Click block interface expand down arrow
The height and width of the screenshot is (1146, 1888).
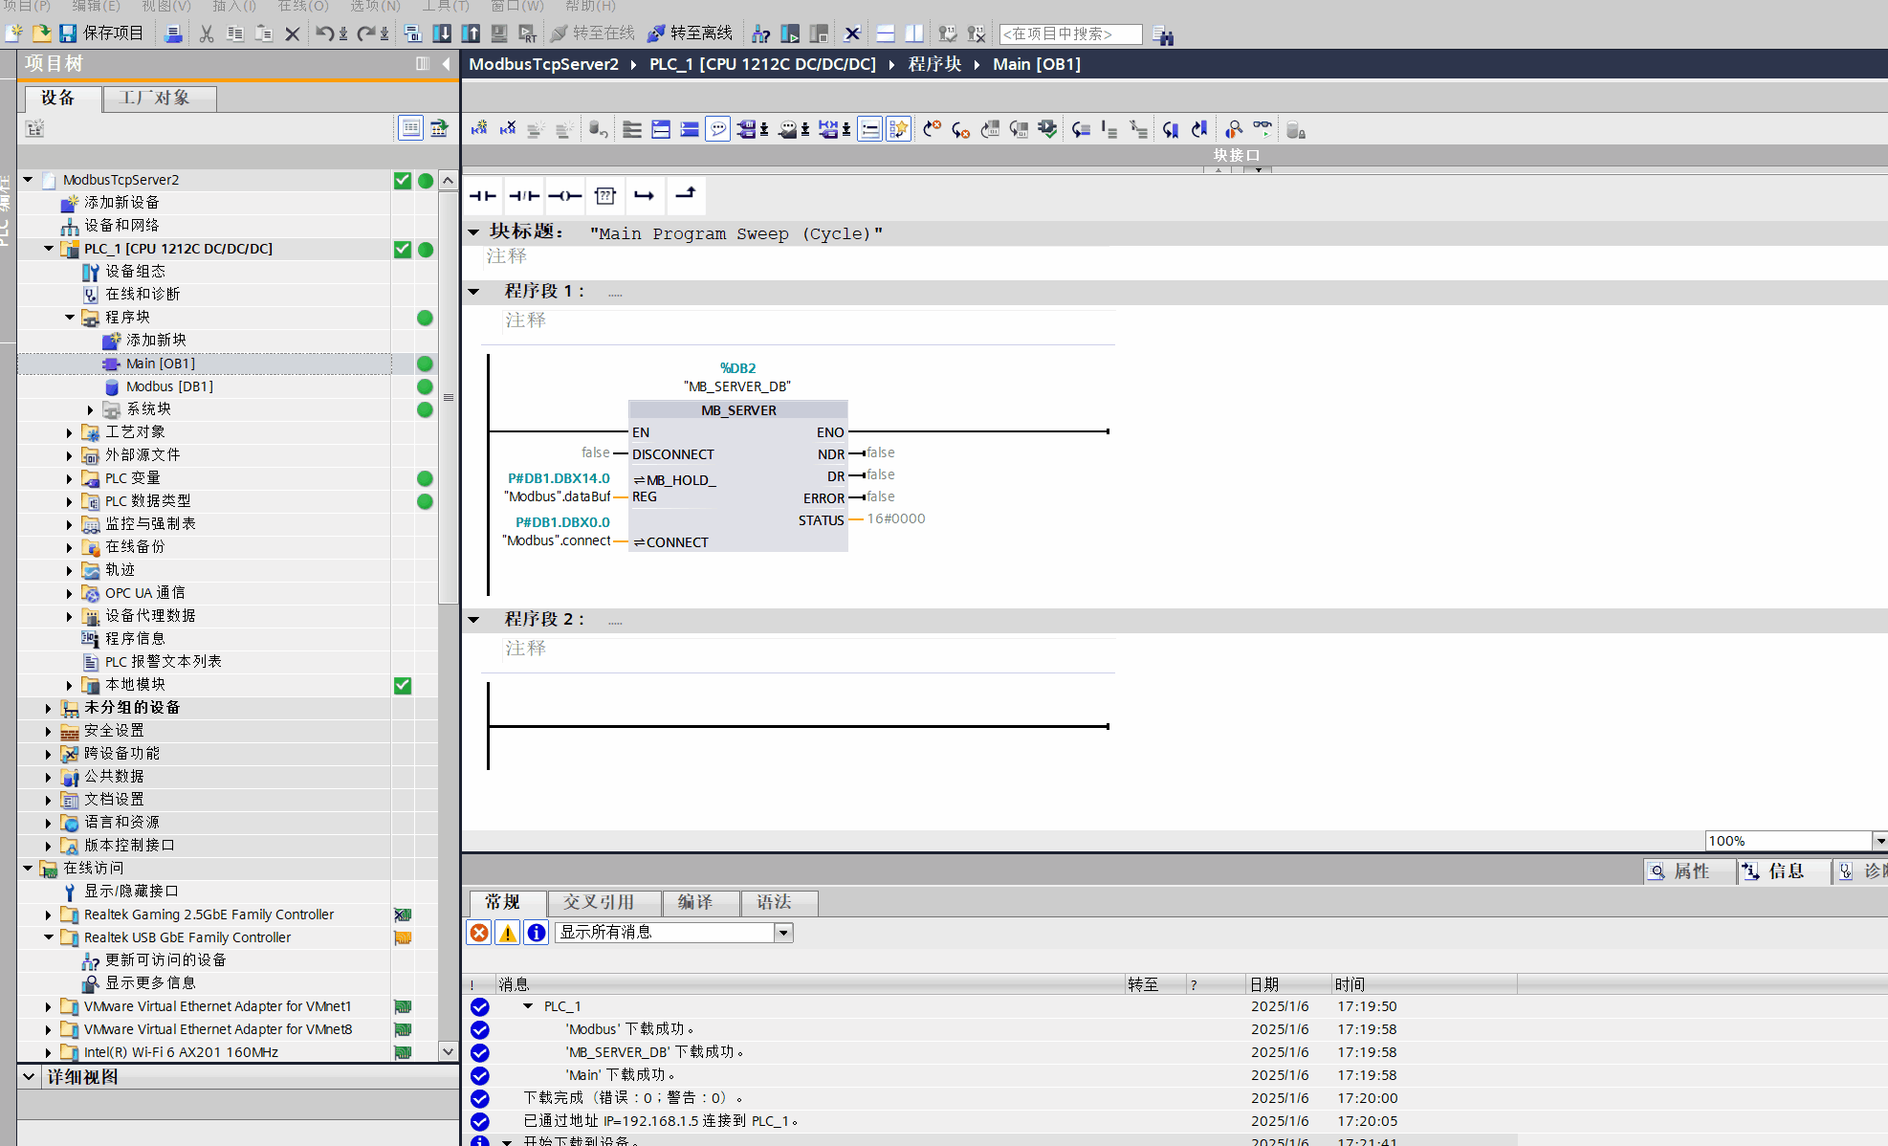[x=1259, y=169]
